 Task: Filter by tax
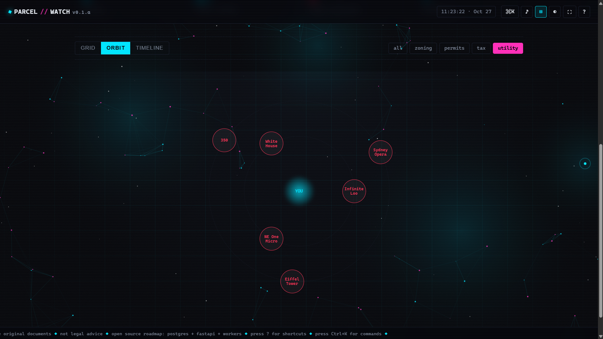click(481, 48)
